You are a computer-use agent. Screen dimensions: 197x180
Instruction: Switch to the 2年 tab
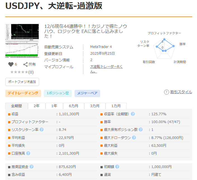37,106
